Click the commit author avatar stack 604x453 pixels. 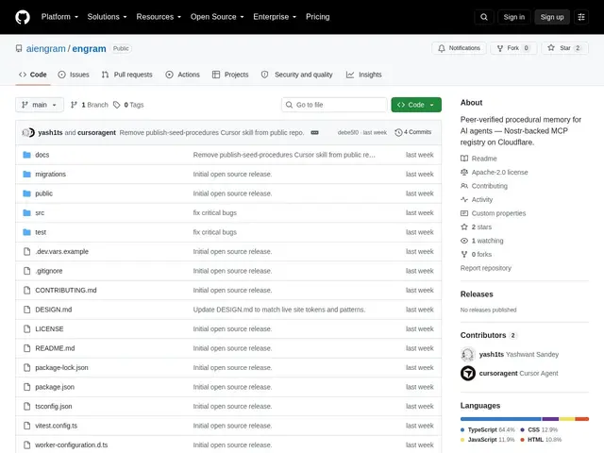coord(28,132)
